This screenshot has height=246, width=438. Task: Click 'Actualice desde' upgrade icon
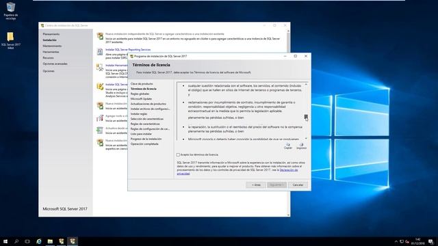pyautogui.click(x=100, y=131)
